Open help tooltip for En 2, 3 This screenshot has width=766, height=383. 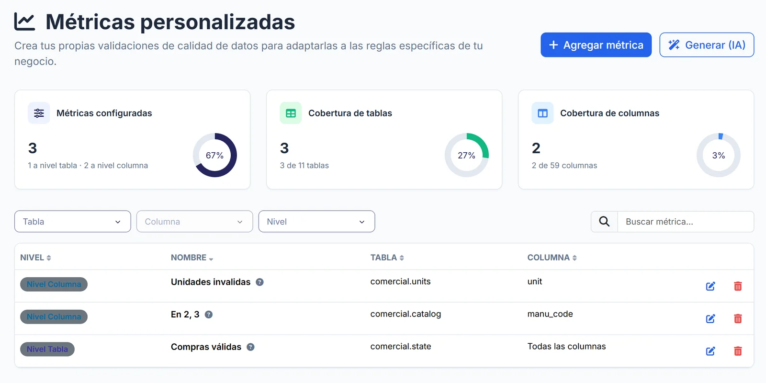209,315
